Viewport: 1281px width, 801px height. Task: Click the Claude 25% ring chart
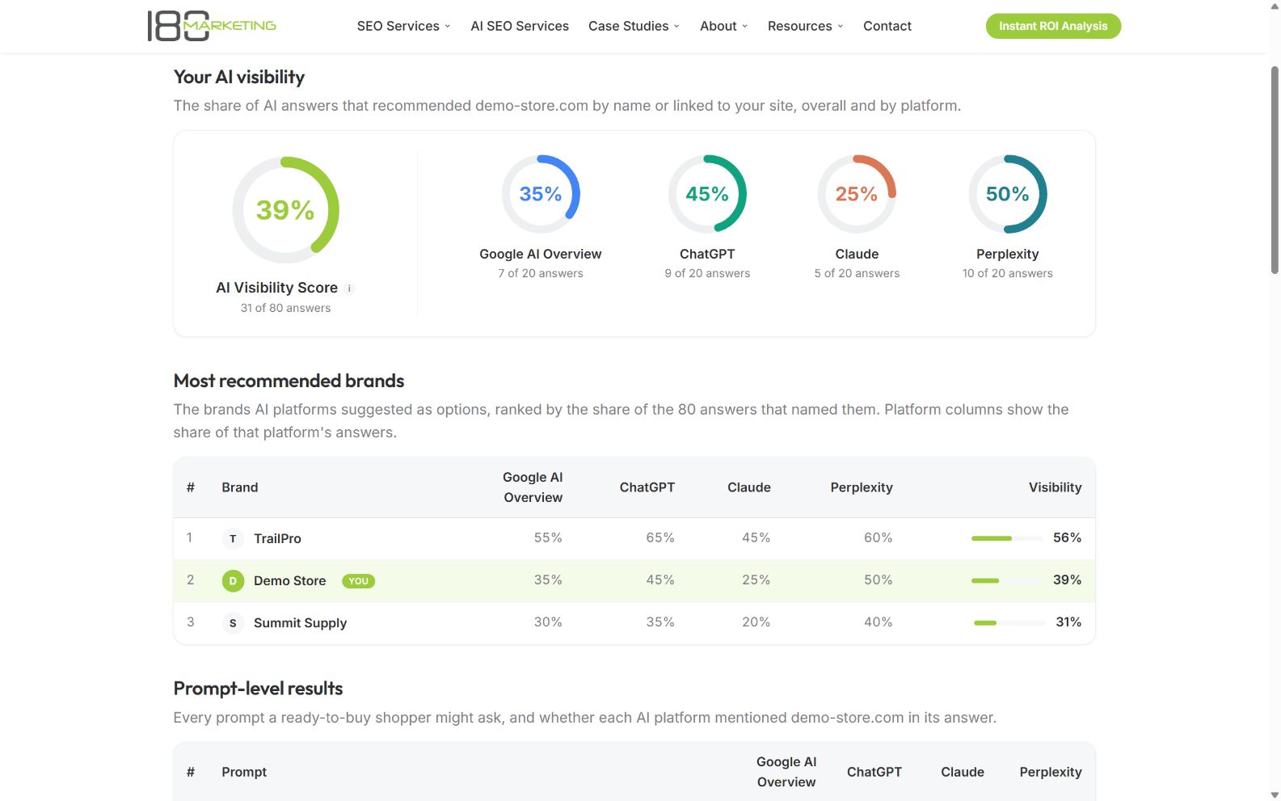(x=857, y=194)
